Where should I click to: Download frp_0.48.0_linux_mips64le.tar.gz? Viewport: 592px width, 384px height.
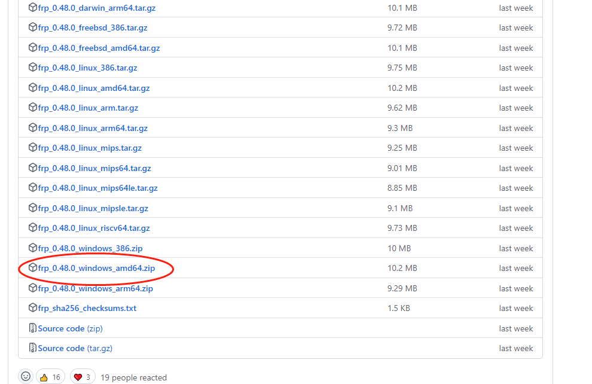(97, 188)
